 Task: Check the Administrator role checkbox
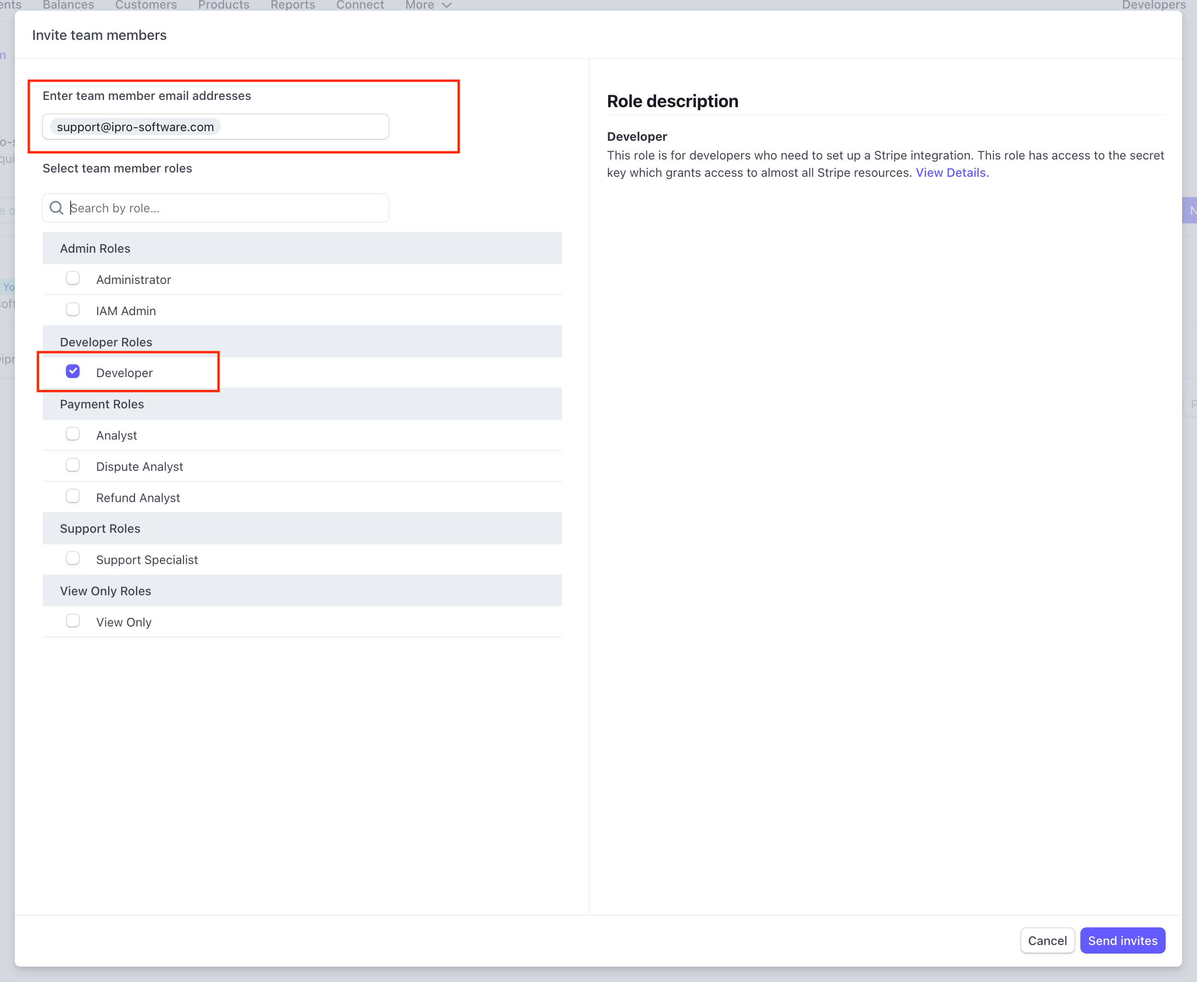point(73,278)
